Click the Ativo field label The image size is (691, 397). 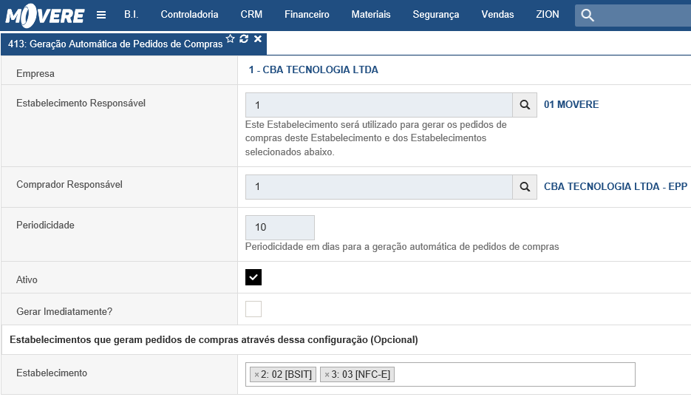tap(27, 279)
